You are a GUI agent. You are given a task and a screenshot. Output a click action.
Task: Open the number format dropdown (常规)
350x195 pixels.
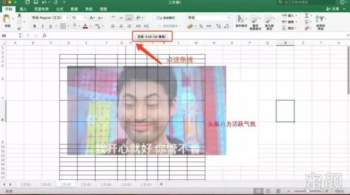pos(228,18)
